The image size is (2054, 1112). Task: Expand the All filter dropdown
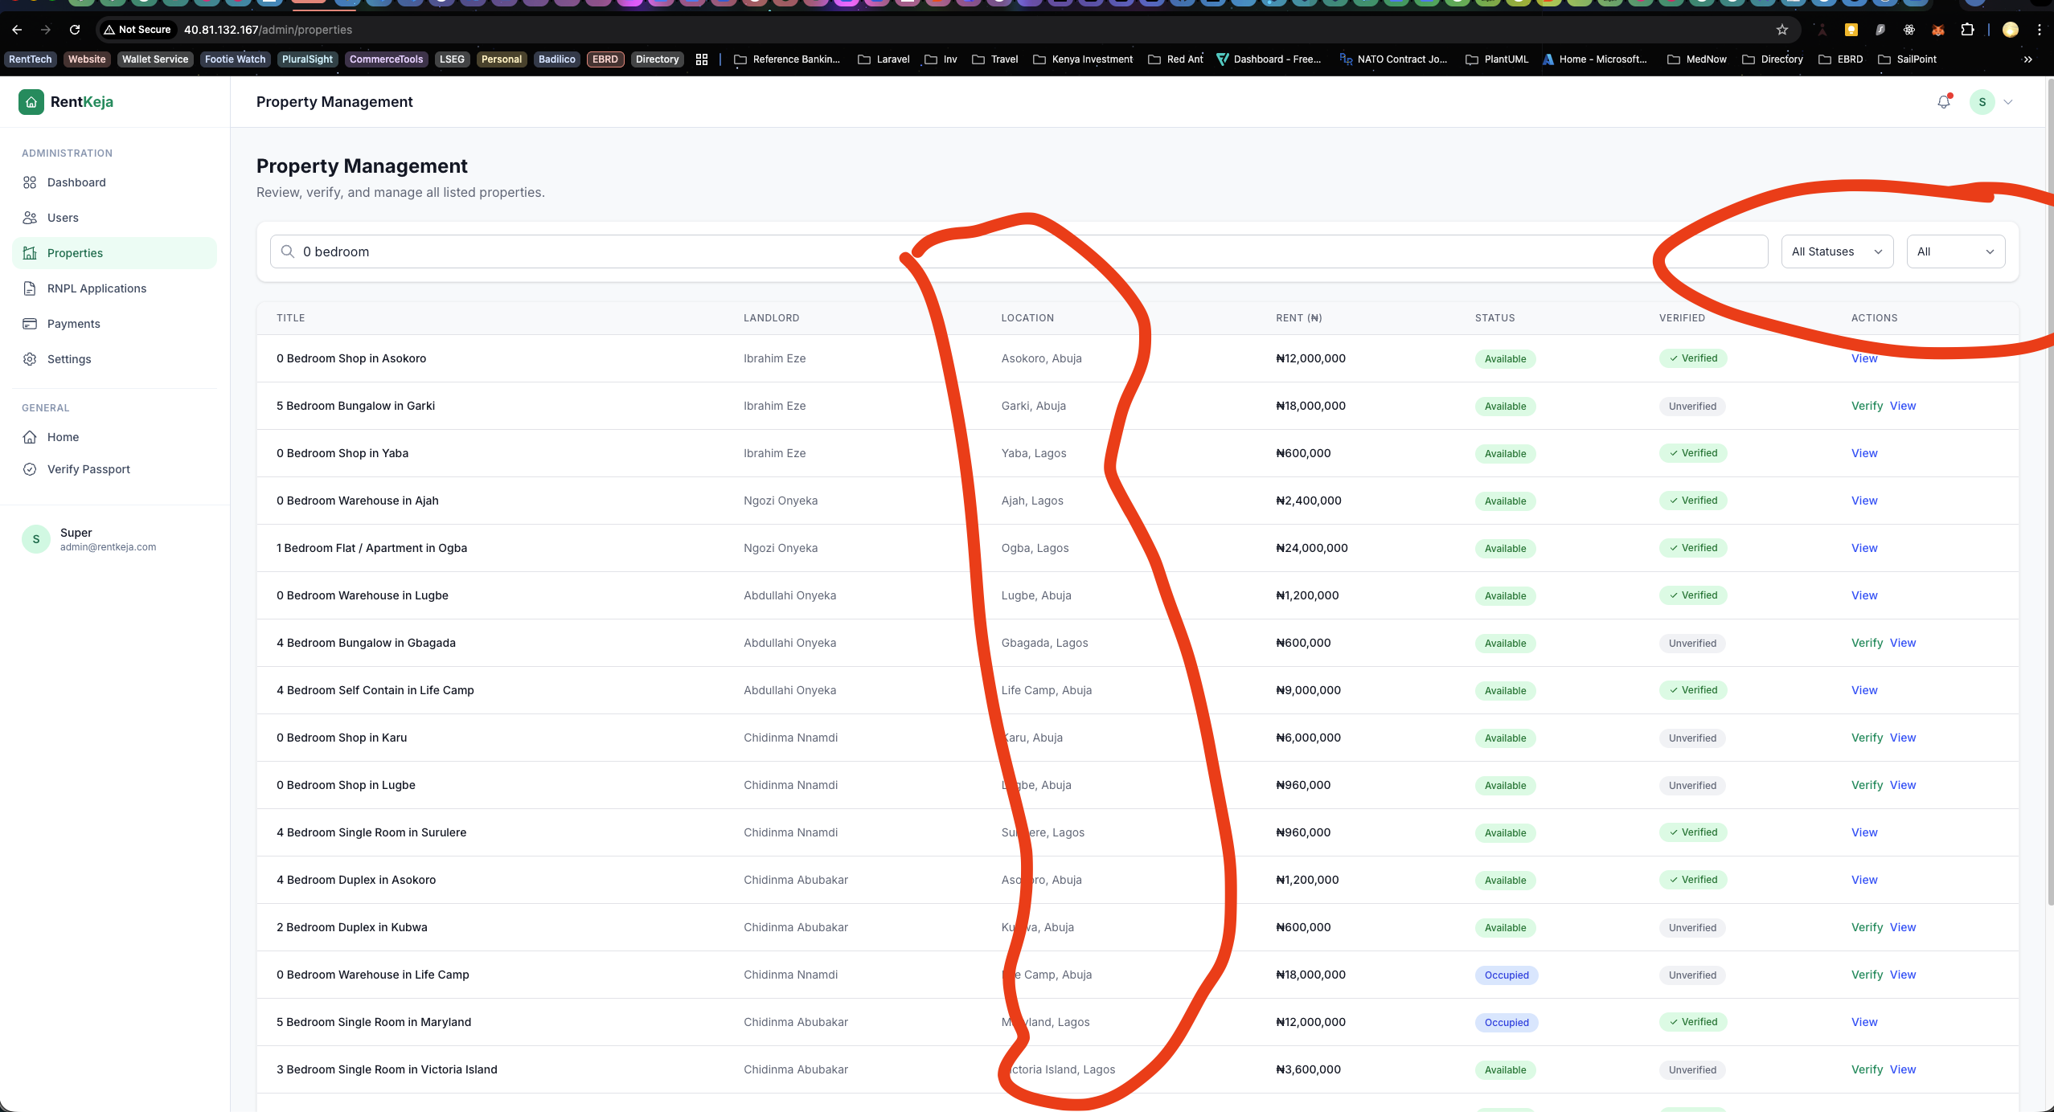click(x=1954, y=251)
